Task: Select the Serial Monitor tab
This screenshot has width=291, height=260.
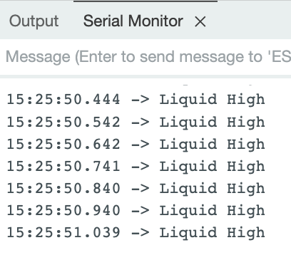Action: pyautogui.click(x=133, y=21)
